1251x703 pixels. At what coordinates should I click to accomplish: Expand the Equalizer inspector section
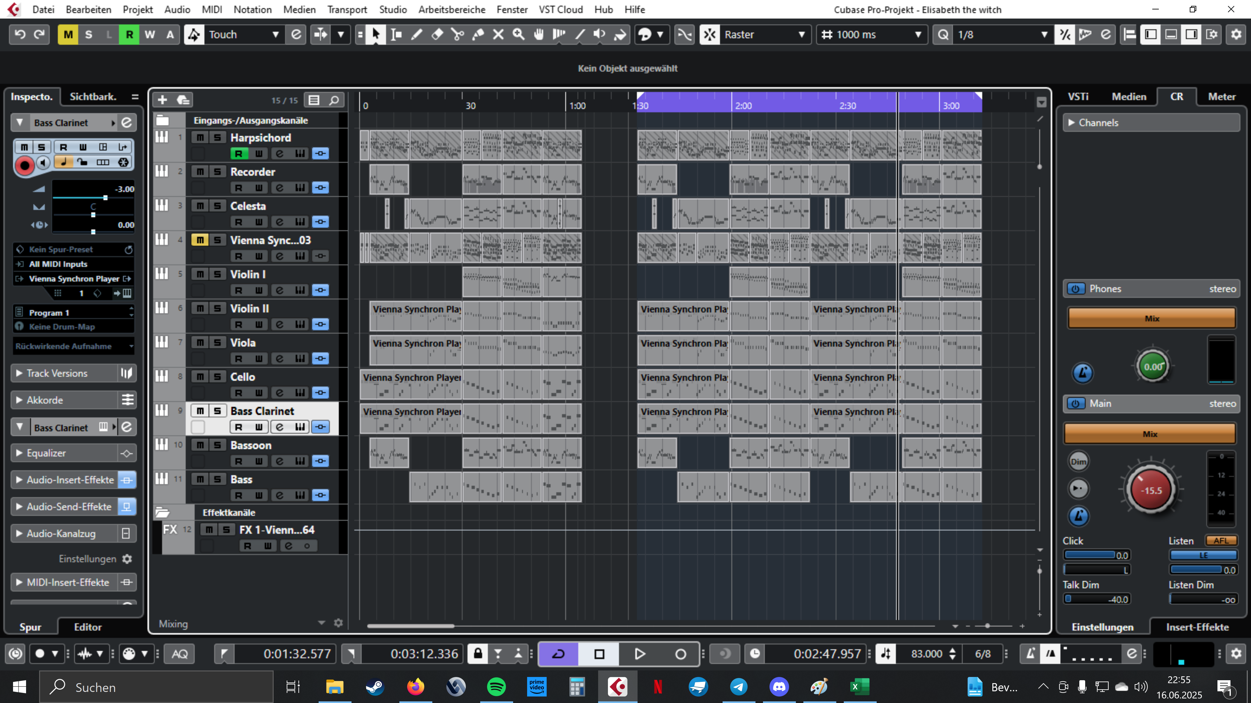click(x=46, y=453)
